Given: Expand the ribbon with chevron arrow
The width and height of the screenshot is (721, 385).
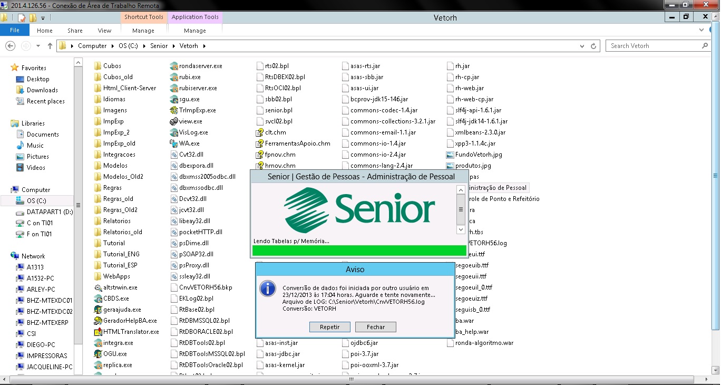Looking at the screenshot, I should 700,31.
